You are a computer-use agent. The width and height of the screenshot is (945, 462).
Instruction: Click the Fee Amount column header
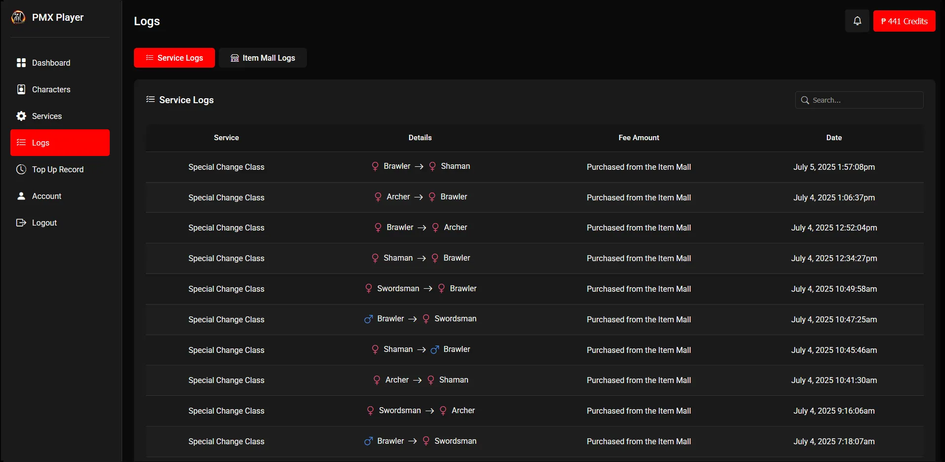pyautogui.click(x=639, y=138)
